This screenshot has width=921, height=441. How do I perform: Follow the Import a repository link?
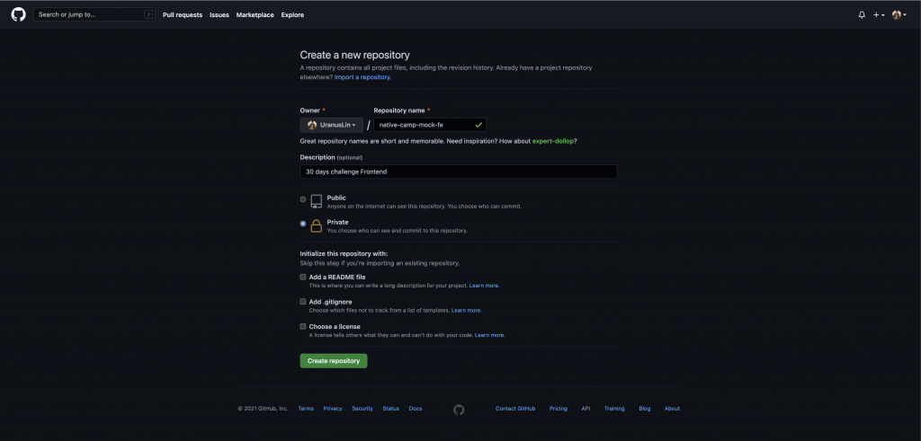pos(362,77)
